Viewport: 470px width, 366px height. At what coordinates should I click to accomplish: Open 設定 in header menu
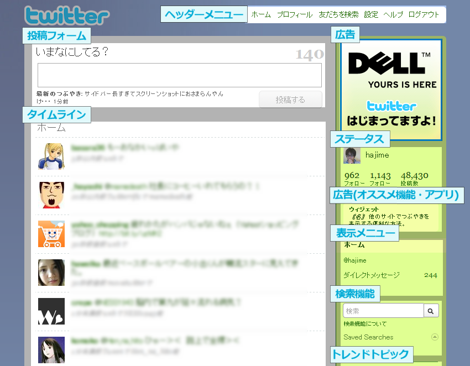pyautogui.click(x=371, y=14)
